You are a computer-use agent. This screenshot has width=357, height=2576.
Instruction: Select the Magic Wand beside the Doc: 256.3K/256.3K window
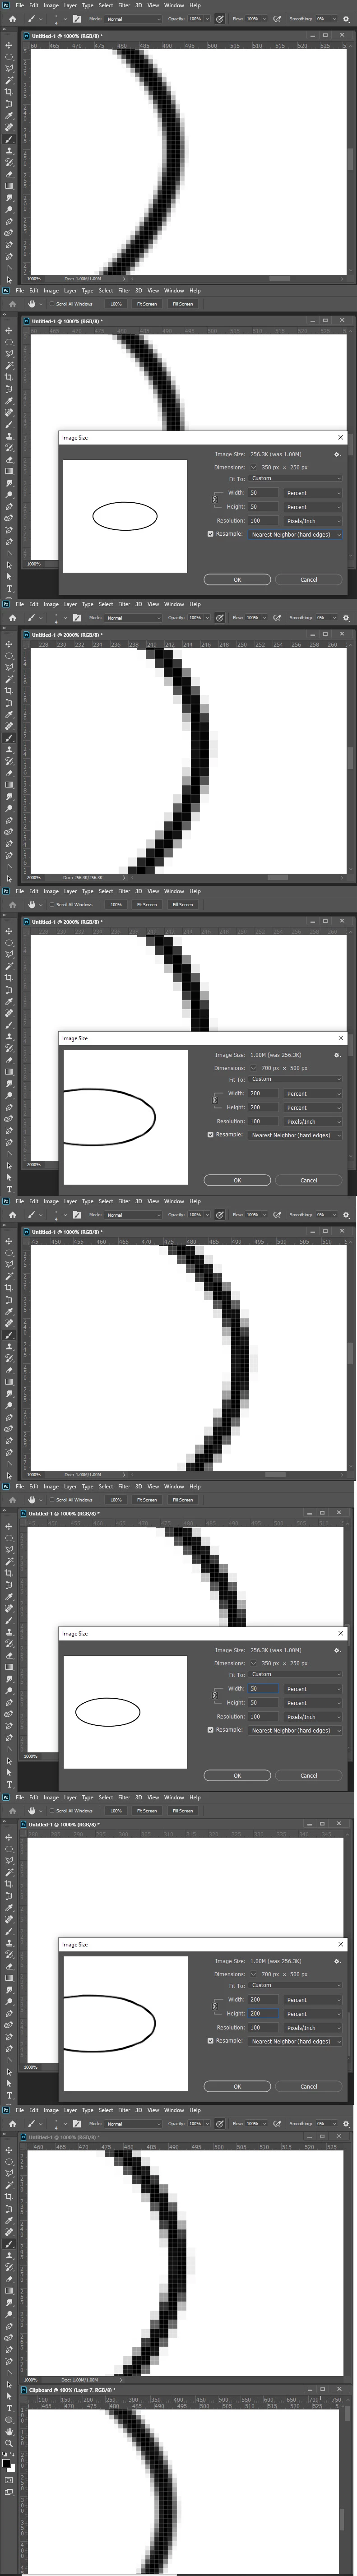(x=9, y=680)
